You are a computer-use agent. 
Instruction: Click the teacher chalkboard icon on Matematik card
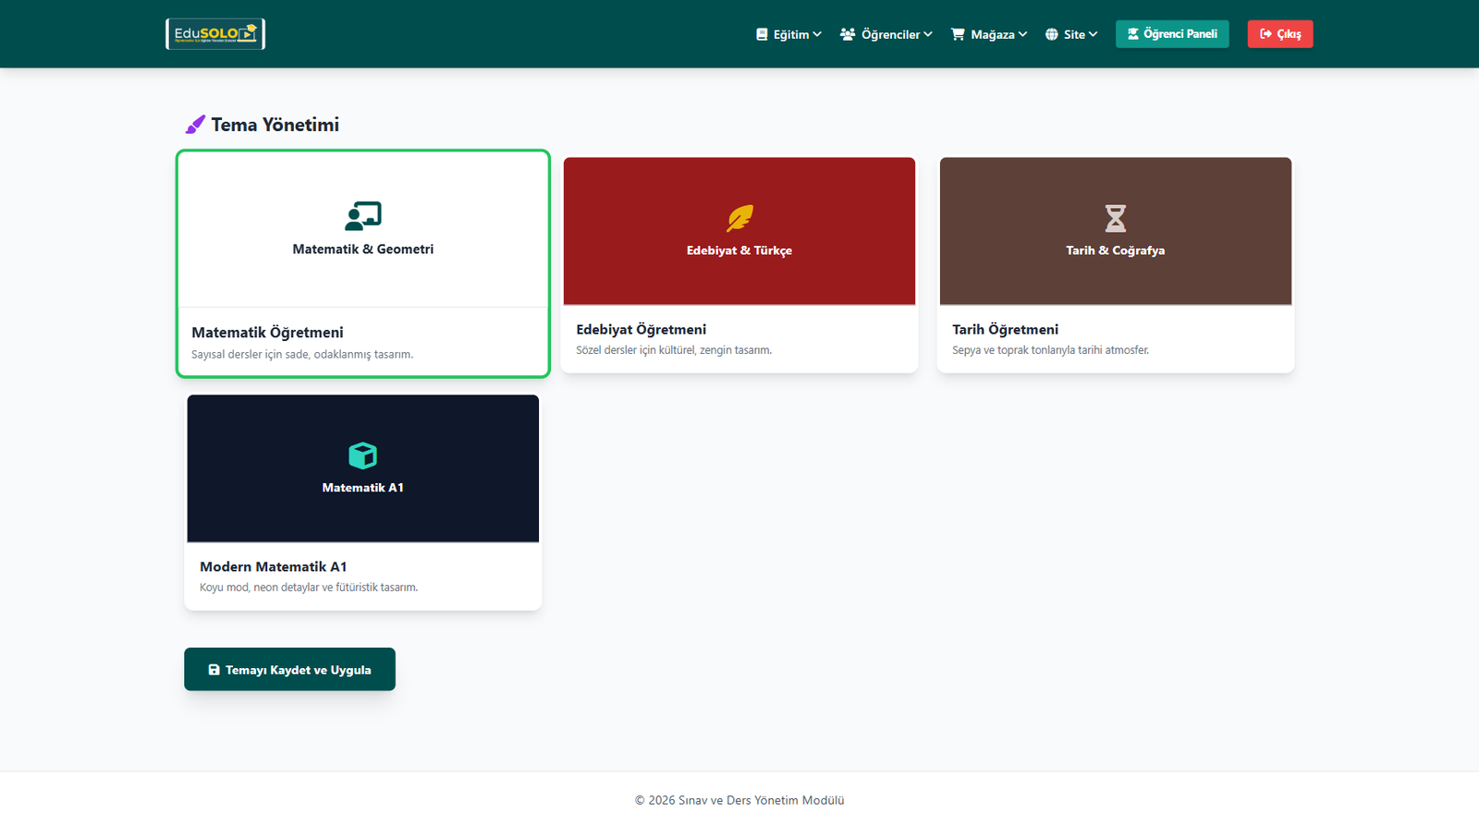tap(362, 216)
